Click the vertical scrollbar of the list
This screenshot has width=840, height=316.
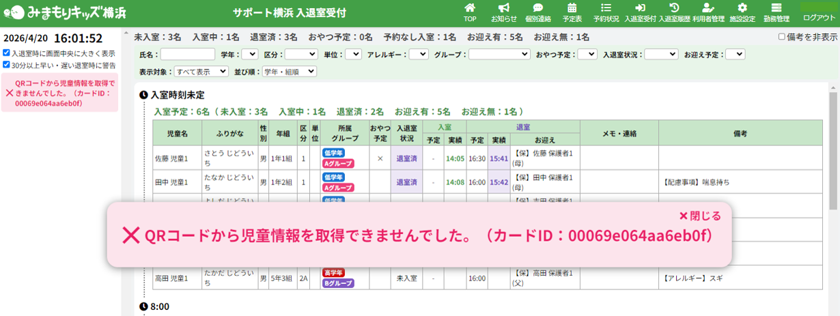(833, 150)
